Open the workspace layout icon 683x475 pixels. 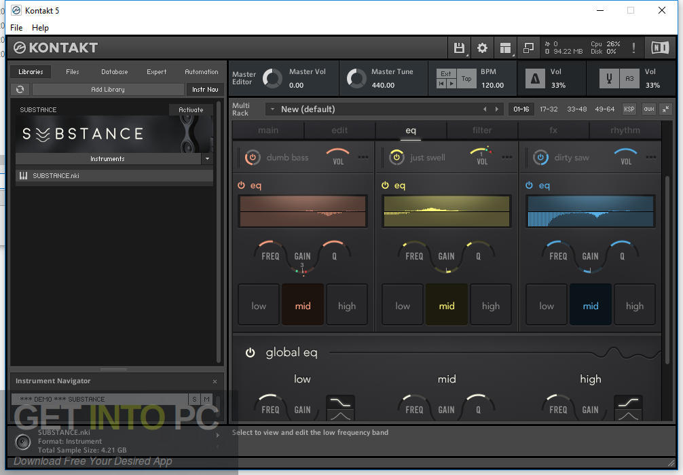(x=505, y=48)
